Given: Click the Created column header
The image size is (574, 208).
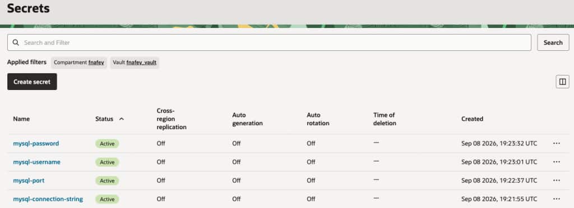Looking at the screenshot, I should 472,119.
